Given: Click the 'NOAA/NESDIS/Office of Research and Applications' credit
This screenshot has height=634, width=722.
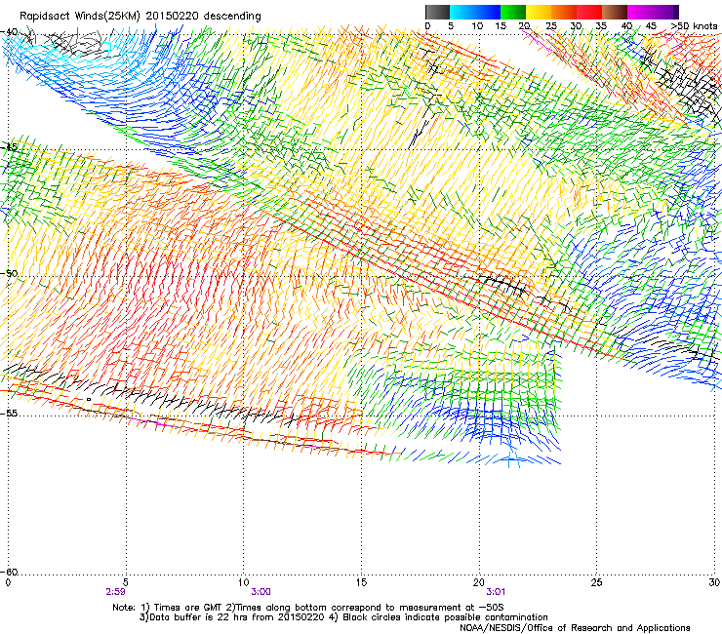Looking at the screenshot, I should [x=575, y=628].
